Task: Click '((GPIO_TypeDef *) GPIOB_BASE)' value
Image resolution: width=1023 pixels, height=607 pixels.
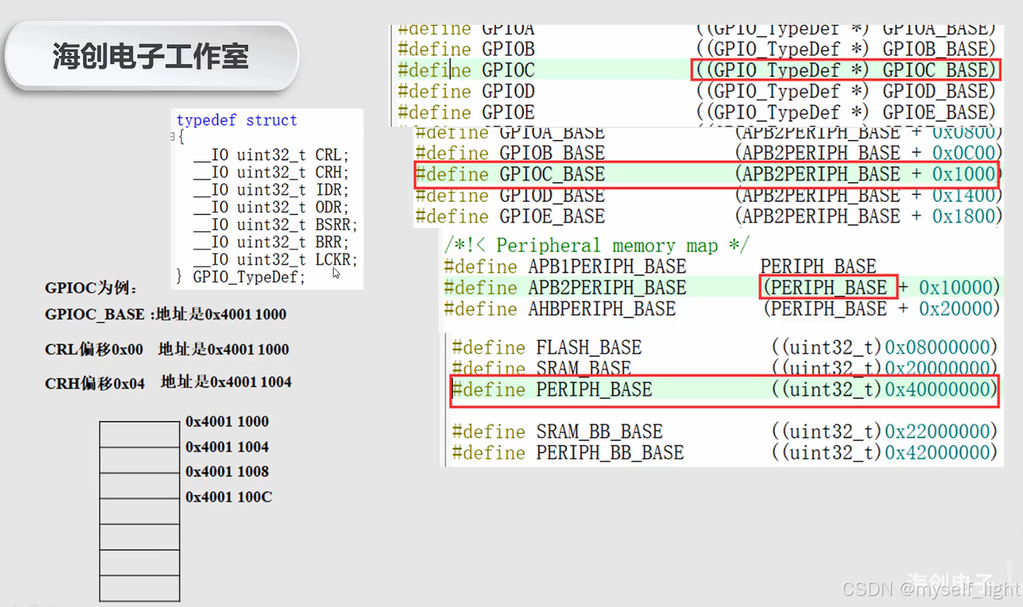Action: coord(846,50)
